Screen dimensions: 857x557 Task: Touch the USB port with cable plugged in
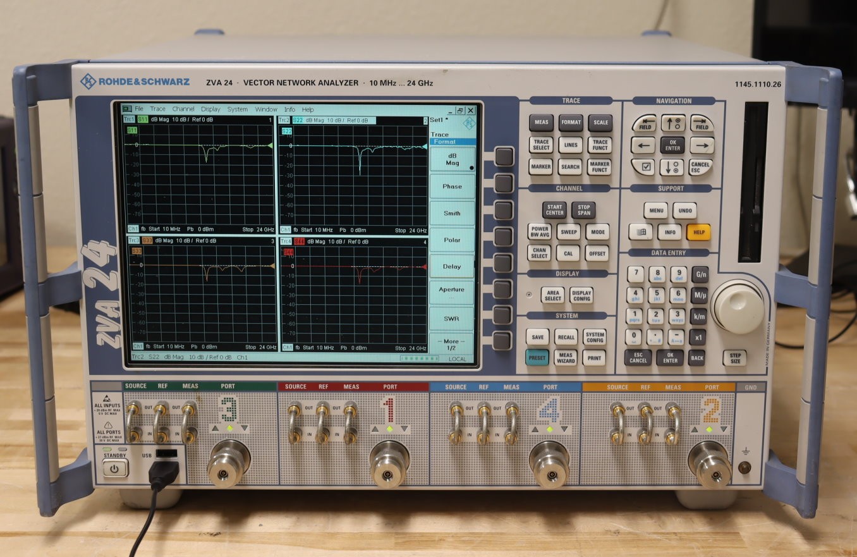pyautogui.click(x=167, y=455)
